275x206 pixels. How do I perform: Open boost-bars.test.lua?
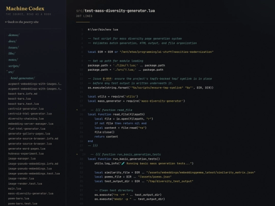(x=23, y=104)
